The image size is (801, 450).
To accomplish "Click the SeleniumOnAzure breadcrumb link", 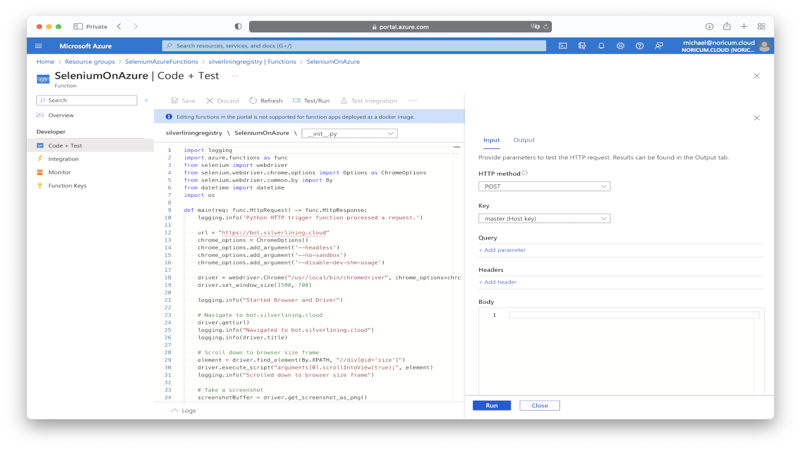I will [x=333, y=62].
